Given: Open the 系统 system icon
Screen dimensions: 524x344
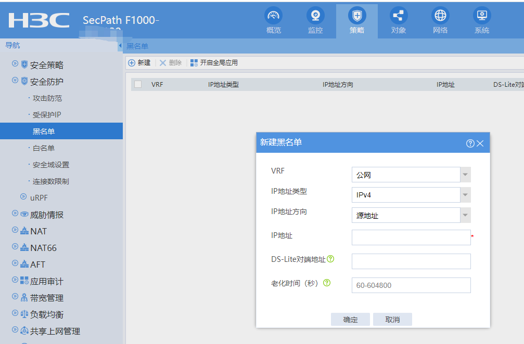Looking at the screenshot, I should [482, 16].
